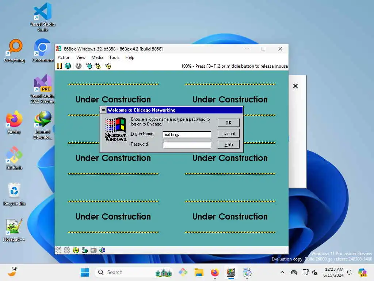Click the crossed-out cloud tray icon
The image size is (374, 281).
coord(294,272)
